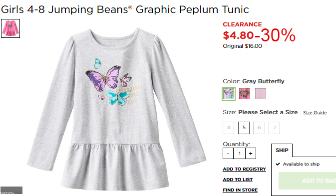Select the pink tunic thumbnail image
The height and width of the screenshot is (196, 336).
[10, 28]
